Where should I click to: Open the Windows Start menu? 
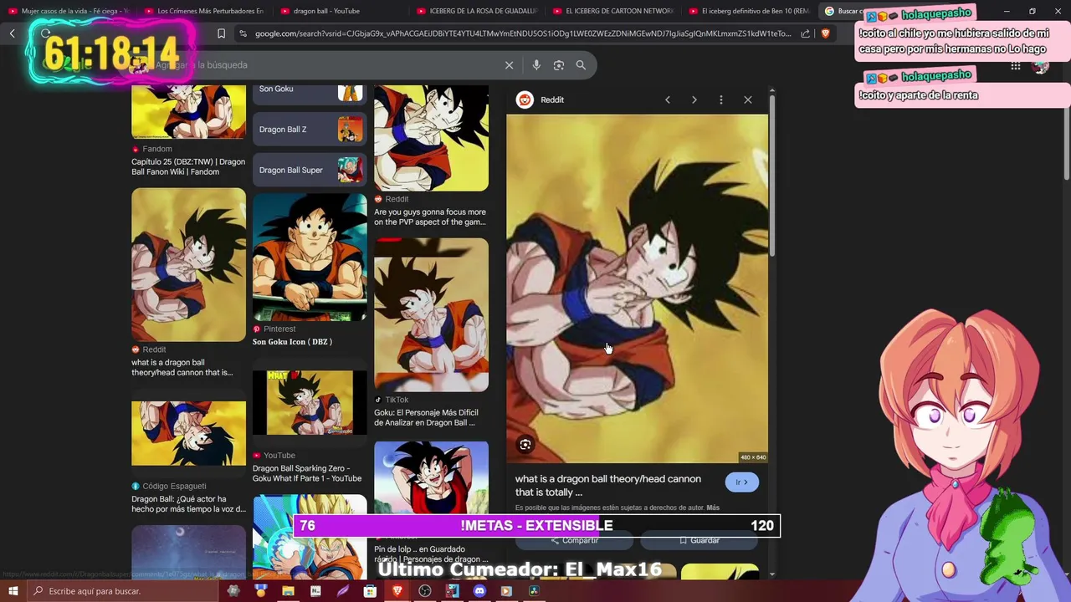(x=13, y=591)
